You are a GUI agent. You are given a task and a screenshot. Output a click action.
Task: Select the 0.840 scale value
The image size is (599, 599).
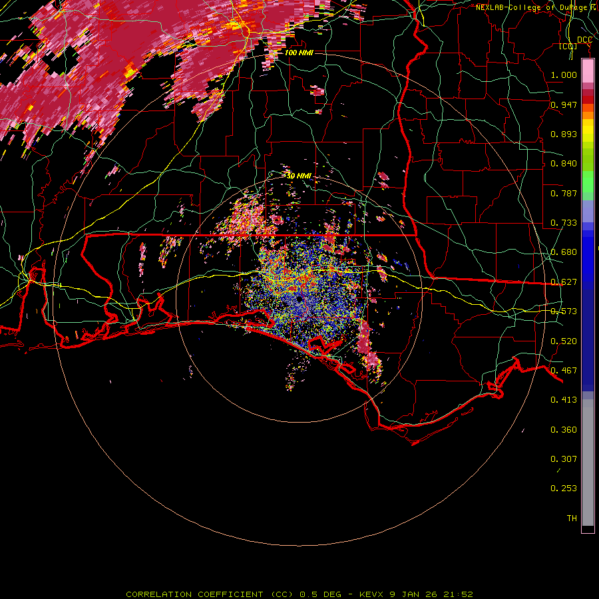click(564, 164)
